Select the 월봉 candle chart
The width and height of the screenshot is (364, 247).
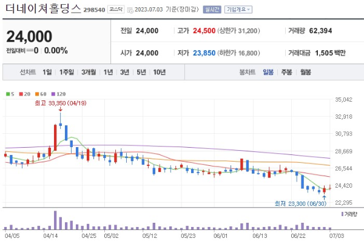click(x=306, y=72)
